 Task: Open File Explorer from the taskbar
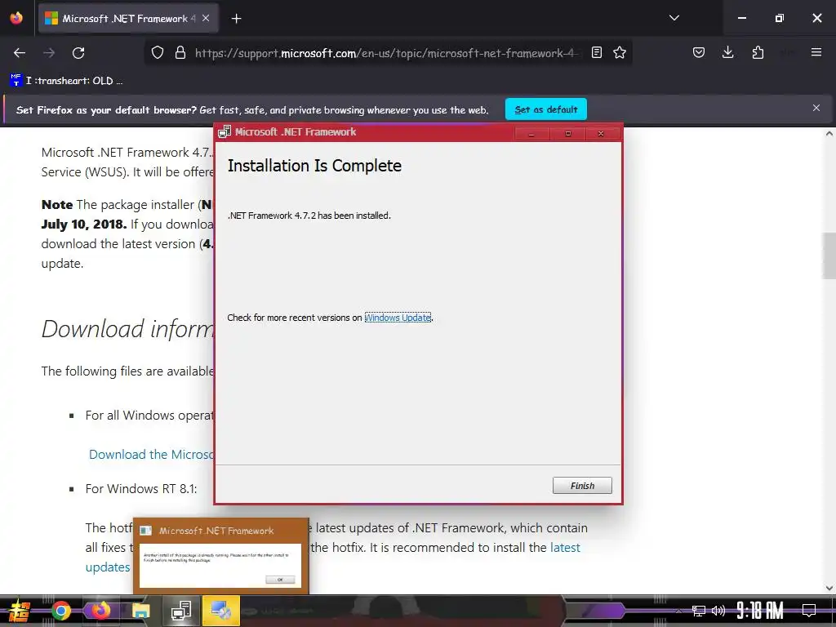pos(140,611)
